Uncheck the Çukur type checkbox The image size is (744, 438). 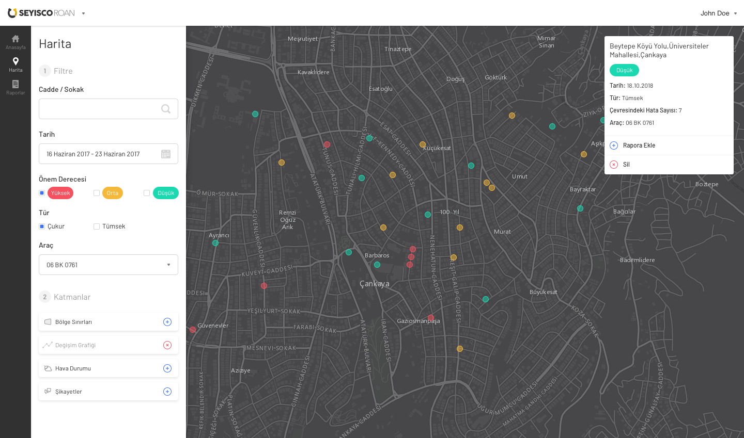[42, 226]
